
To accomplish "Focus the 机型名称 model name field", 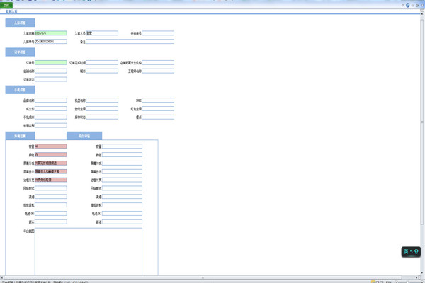I will (x=102, y=100).
